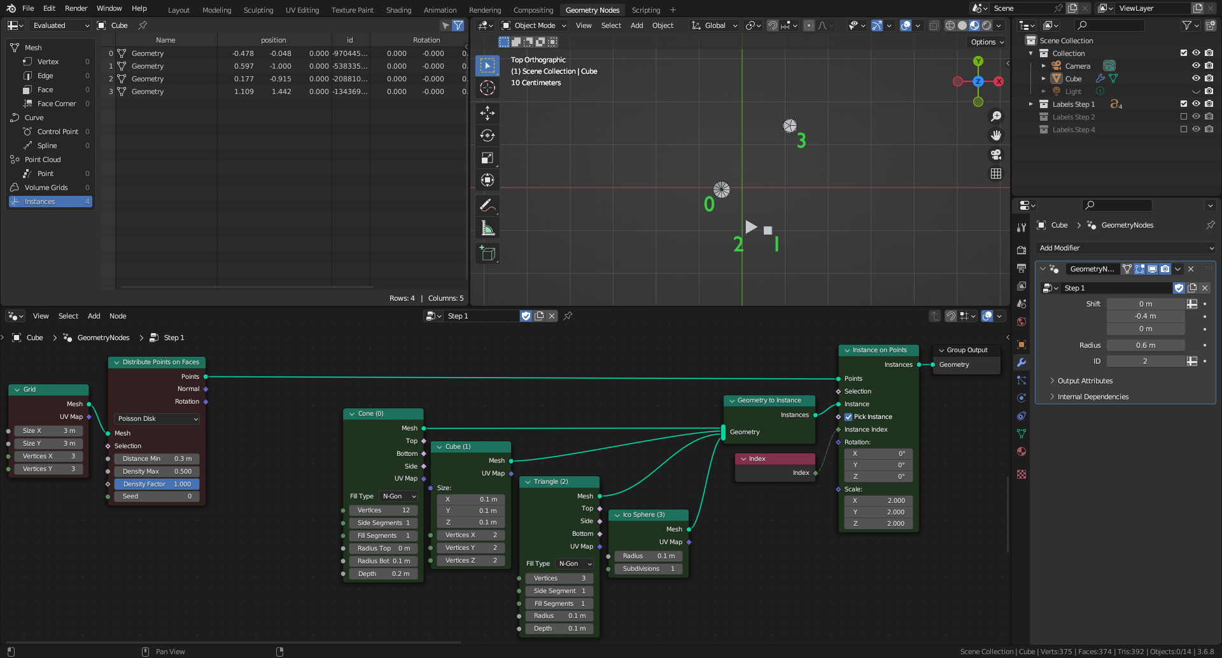
Task: Open the Global orientation dropdown
Action: 715,25
